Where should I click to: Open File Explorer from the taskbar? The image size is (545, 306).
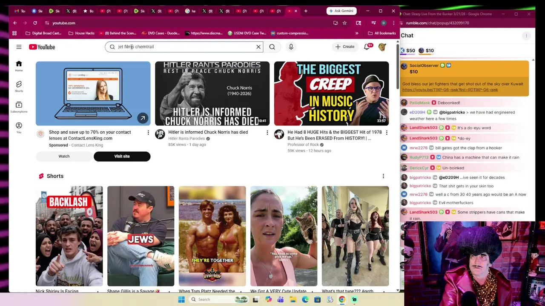tap(293, 300)
